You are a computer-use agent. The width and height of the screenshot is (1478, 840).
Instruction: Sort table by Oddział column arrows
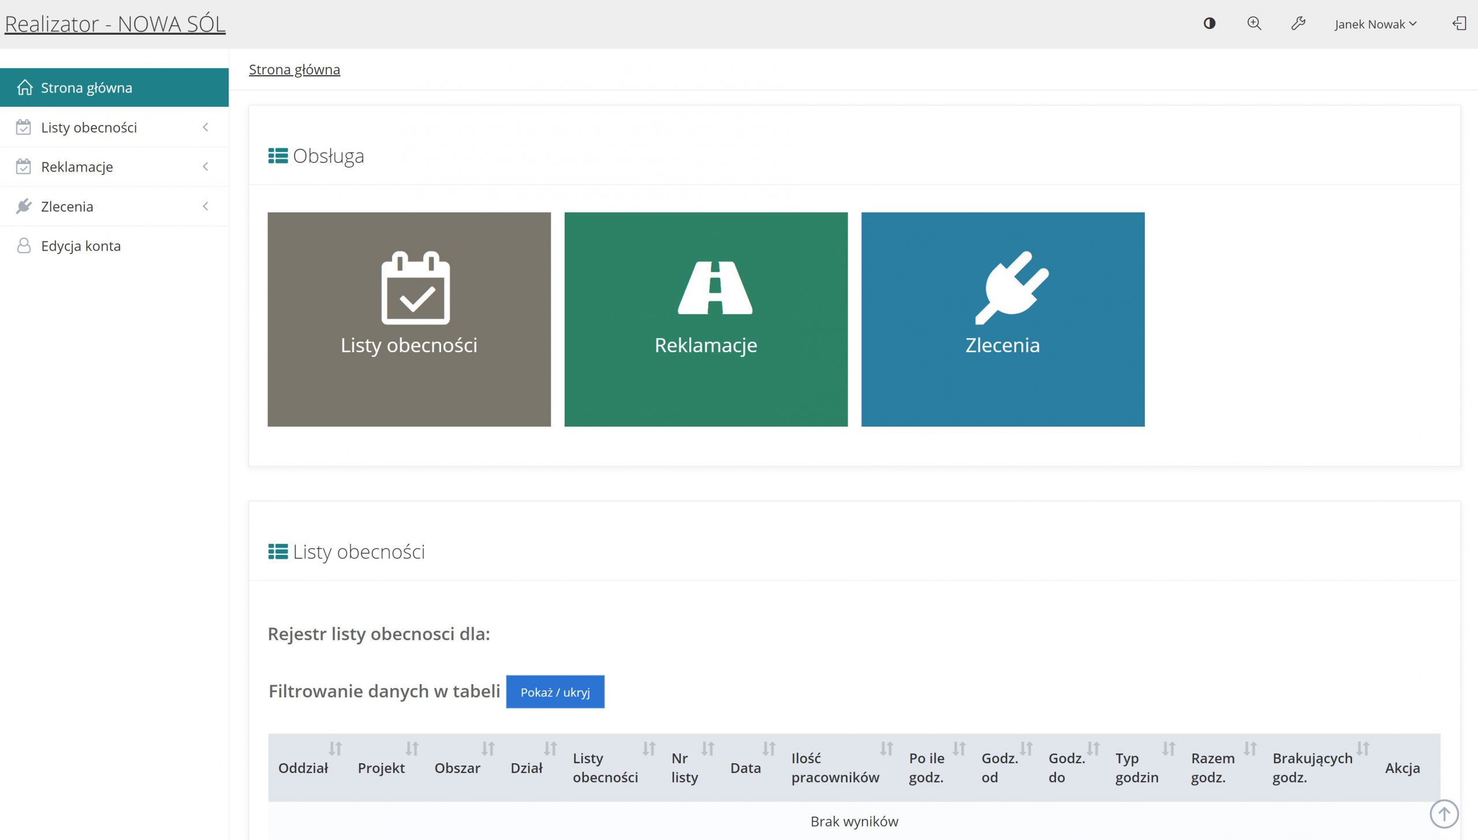click(335, 749)
